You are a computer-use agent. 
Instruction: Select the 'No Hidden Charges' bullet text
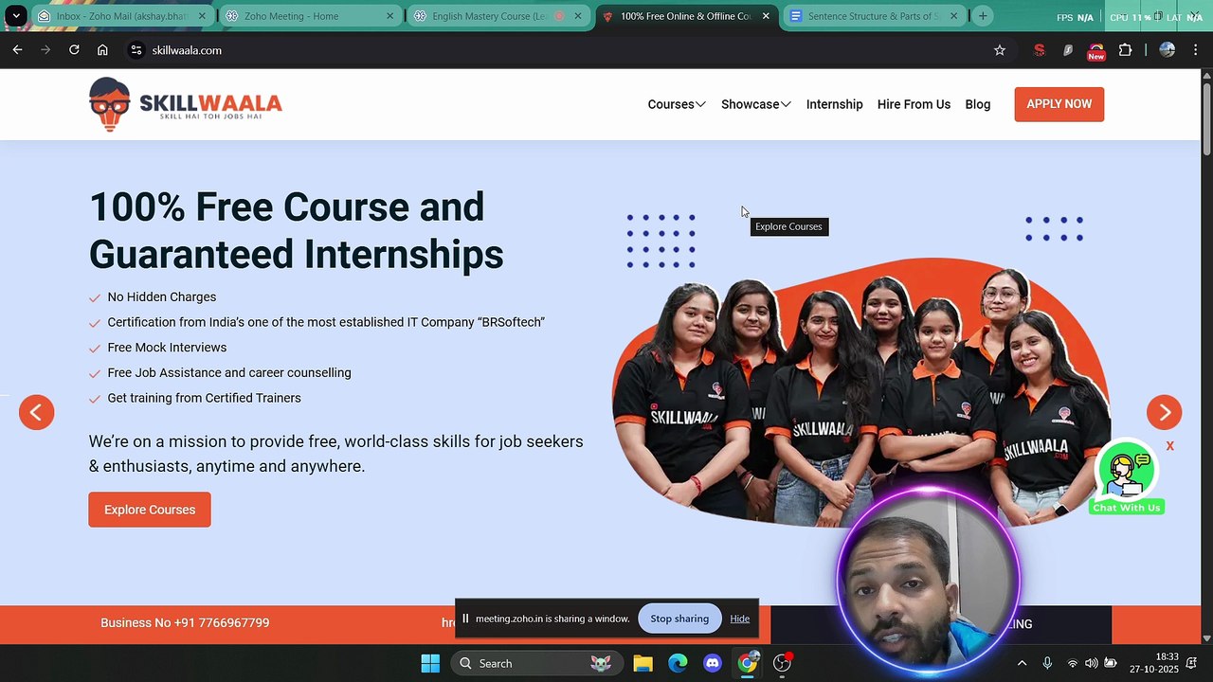[x=162, y=297]
